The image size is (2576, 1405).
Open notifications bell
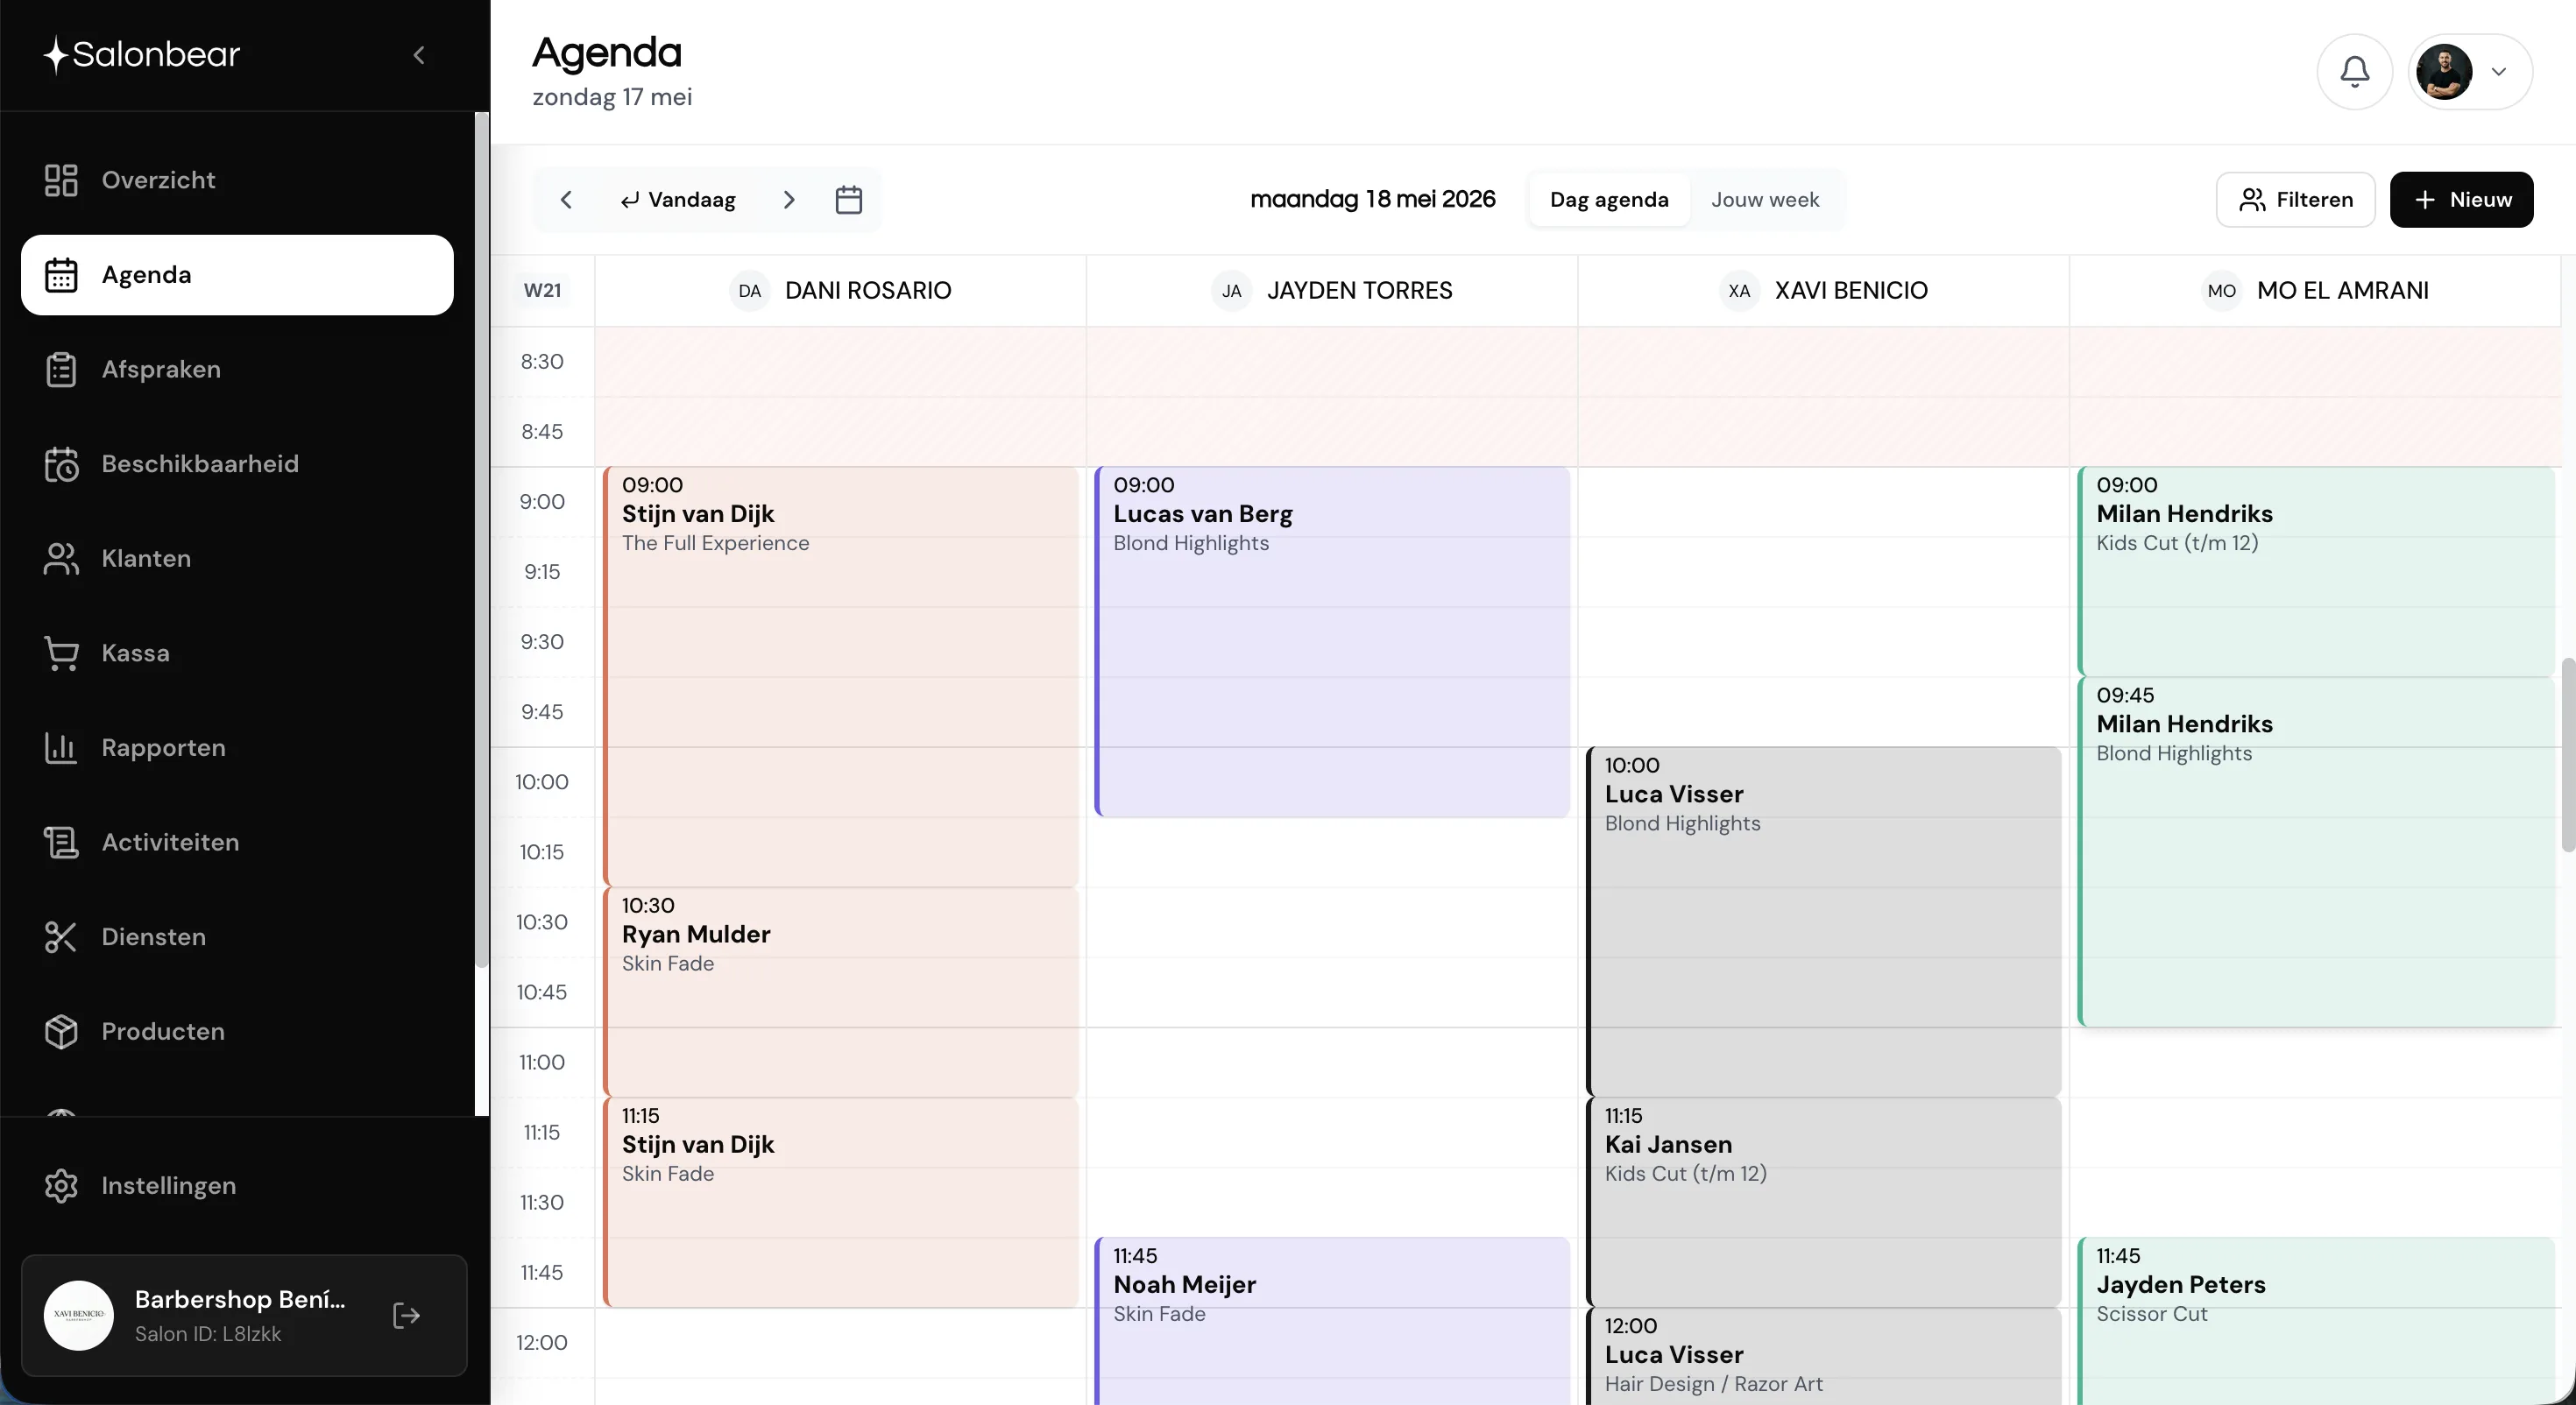click(2354, 71)
